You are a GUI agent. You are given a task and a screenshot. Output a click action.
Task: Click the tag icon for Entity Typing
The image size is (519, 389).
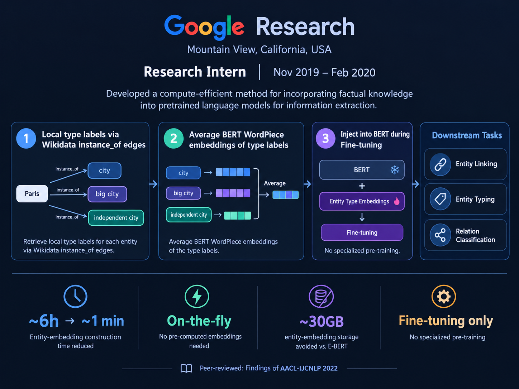[440, 199]
